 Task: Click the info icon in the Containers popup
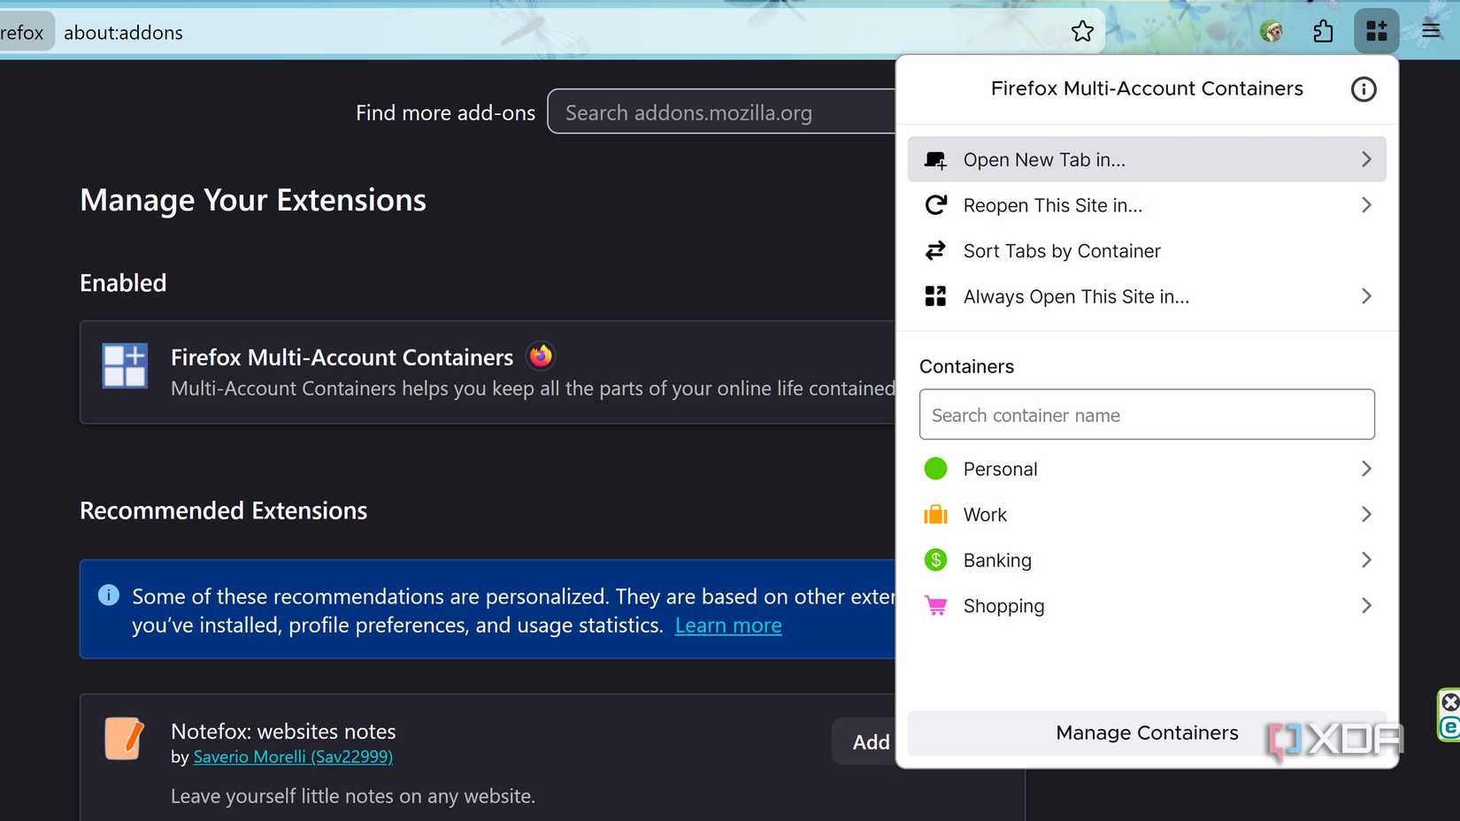point(1363,88)
